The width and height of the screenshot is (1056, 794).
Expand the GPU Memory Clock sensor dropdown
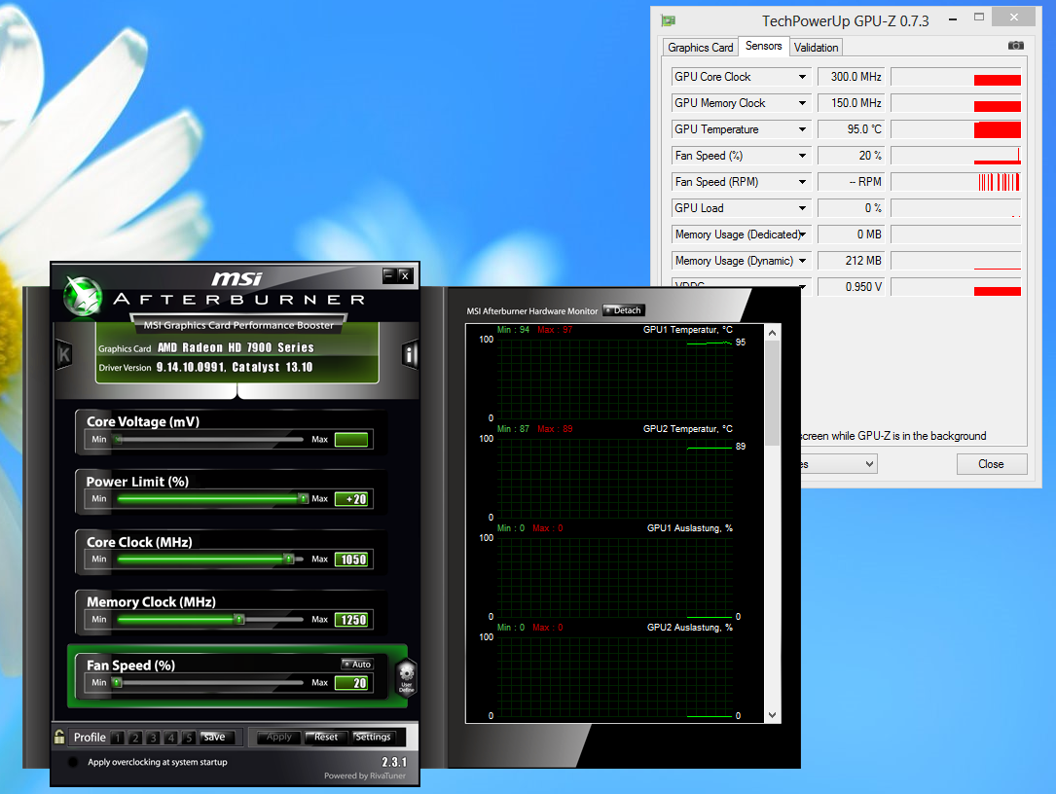(802, 103)
